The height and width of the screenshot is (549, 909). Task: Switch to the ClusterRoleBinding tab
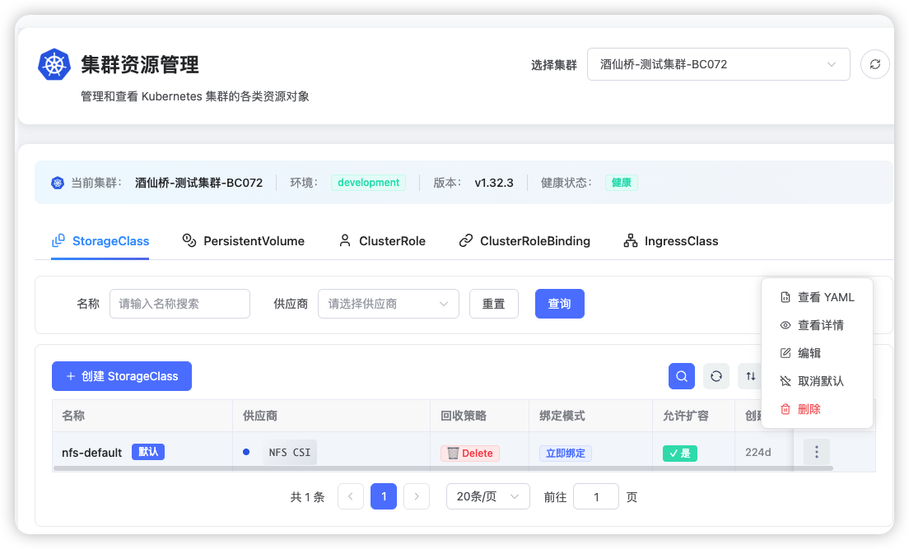pyautogui.click(x=524, y=241)
